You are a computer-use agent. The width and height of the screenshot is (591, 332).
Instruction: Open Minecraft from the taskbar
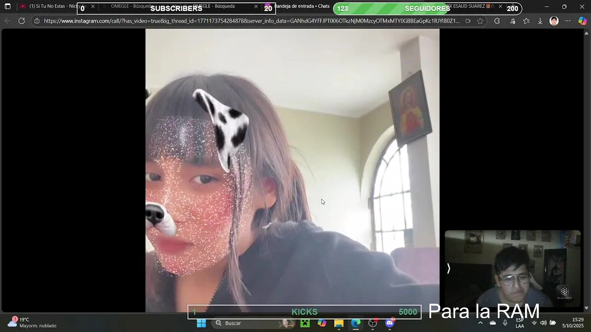(x=305, y=323)
